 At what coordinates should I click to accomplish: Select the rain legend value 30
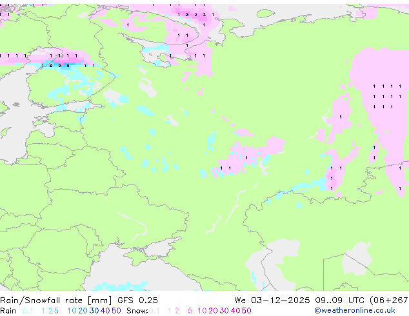pyautogui.click(x=94, y=311)
